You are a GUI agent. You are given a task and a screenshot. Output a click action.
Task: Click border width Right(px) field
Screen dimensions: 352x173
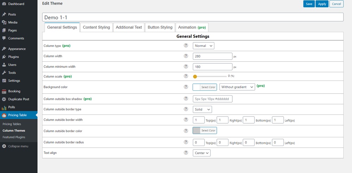(222, 120)
